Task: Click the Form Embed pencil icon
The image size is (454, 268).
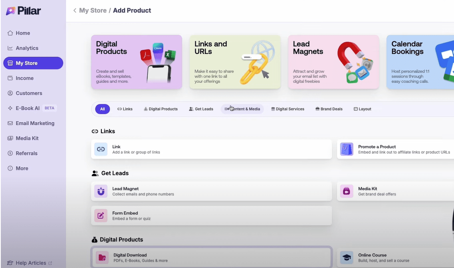Action: coord(101,216)
